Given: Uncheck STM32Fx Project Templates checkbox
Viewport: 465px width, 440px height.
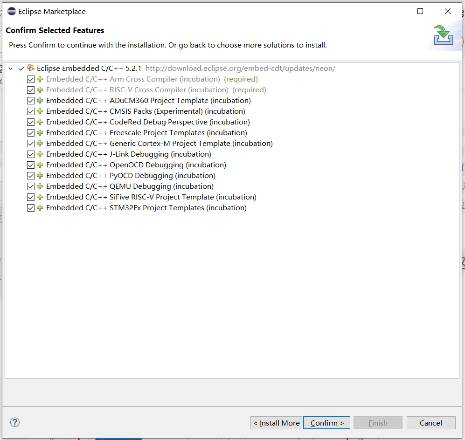Looking at the screenshot, I should point(30,208).
